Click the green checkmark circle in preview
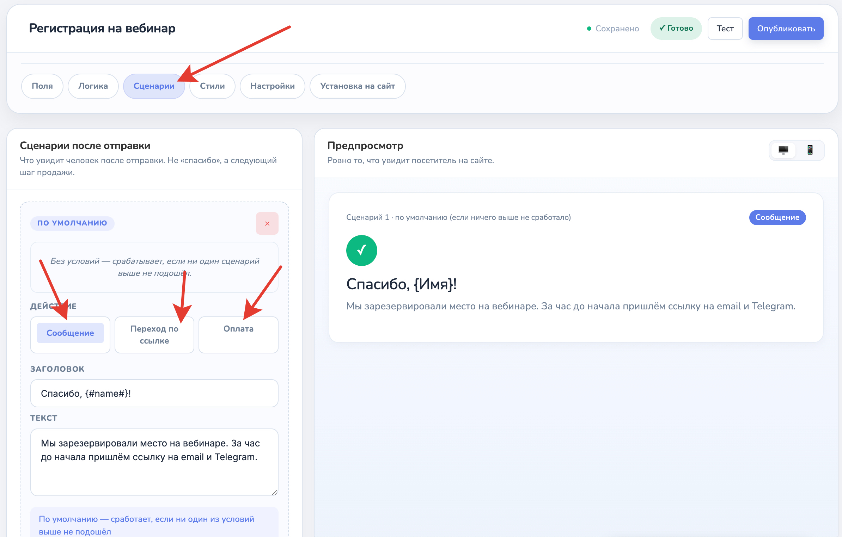 click(362, 251)
